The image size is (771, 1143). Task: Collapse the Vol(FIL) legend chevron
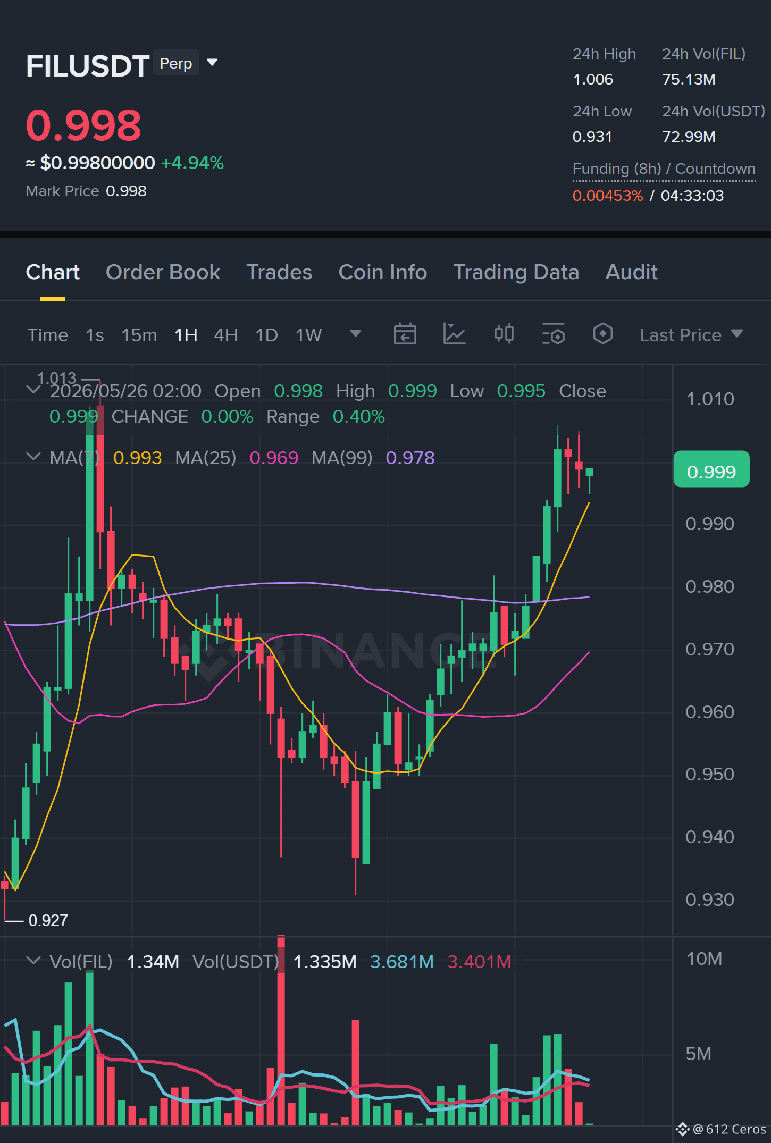33,961
